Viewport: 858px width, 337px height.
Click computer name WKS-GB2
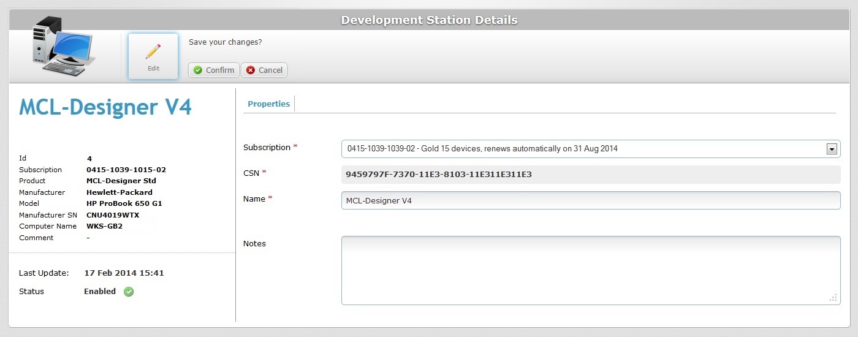[105, 226]
